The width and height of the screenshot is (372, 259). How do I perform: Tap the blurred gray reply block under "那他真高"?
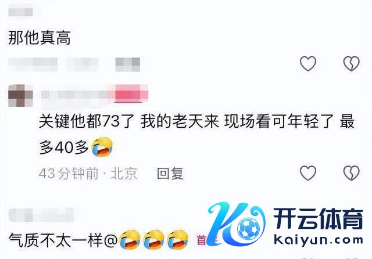(128, 64)
